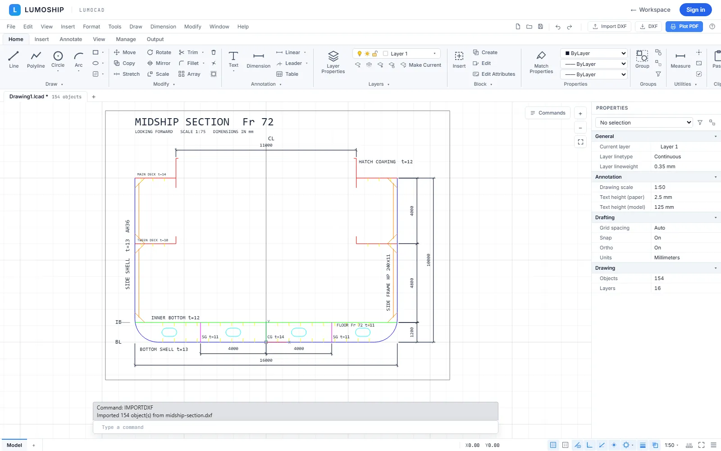Screen dimensions: 721x451
Task: Click the command line input field
Action: pyautogui.click(x=296, y=427)
